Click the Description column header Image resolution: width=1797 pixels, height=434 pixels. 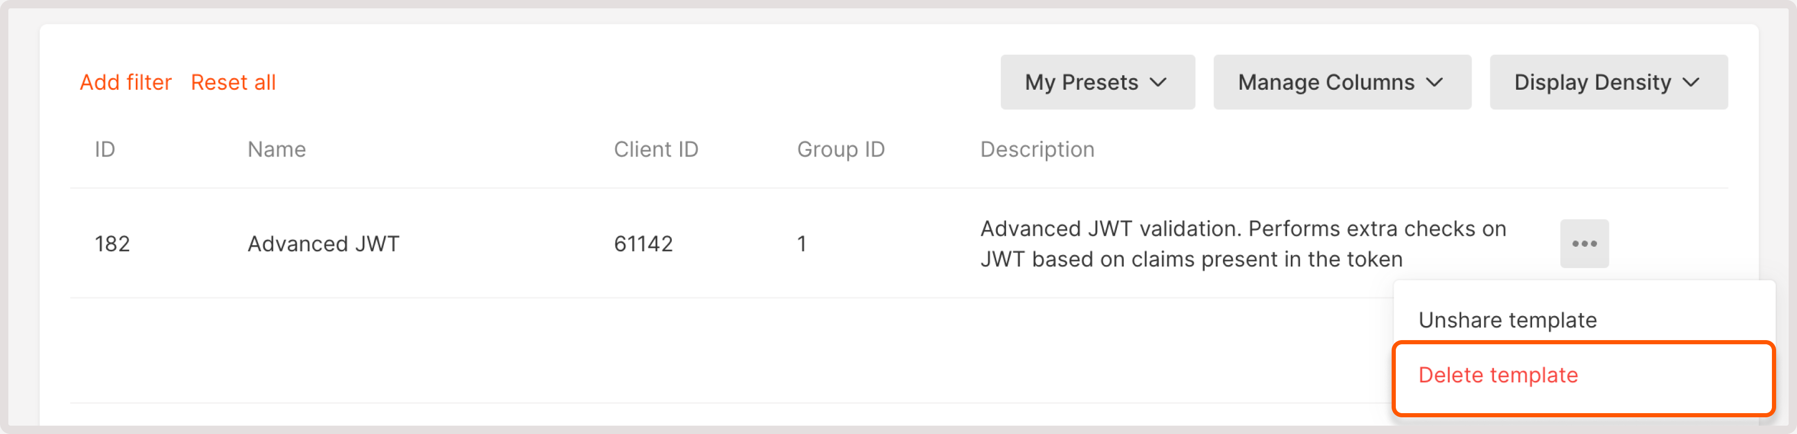coord(1036,149)
